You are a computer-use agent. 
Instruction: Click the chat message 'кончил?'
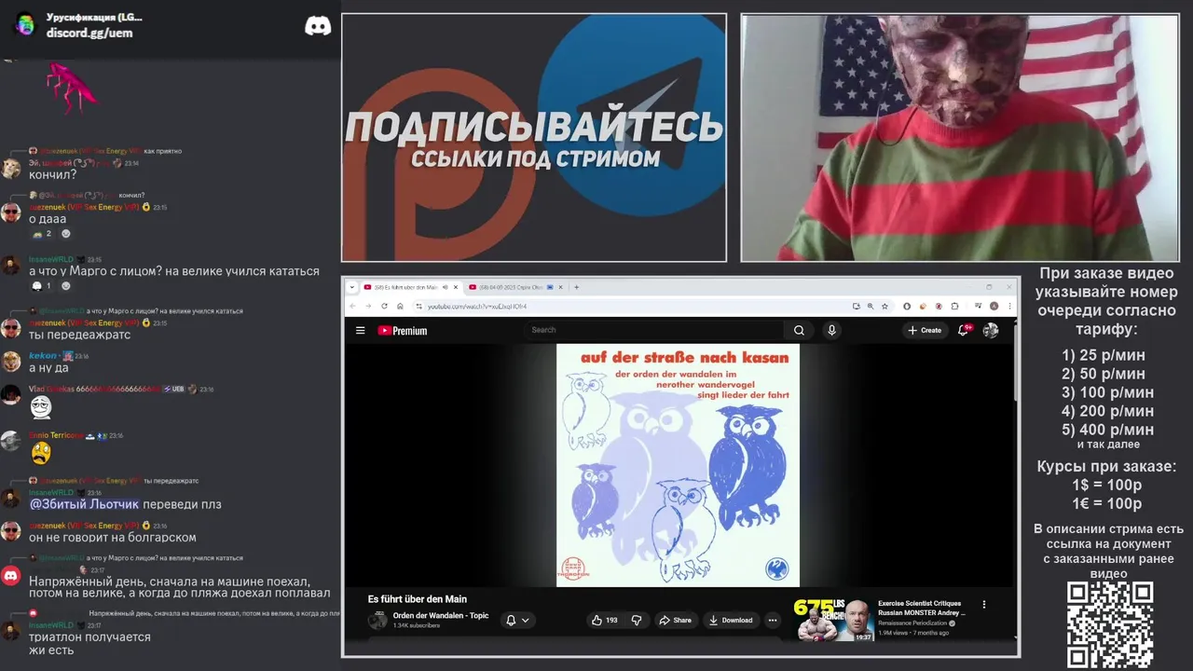coord(52,174)
